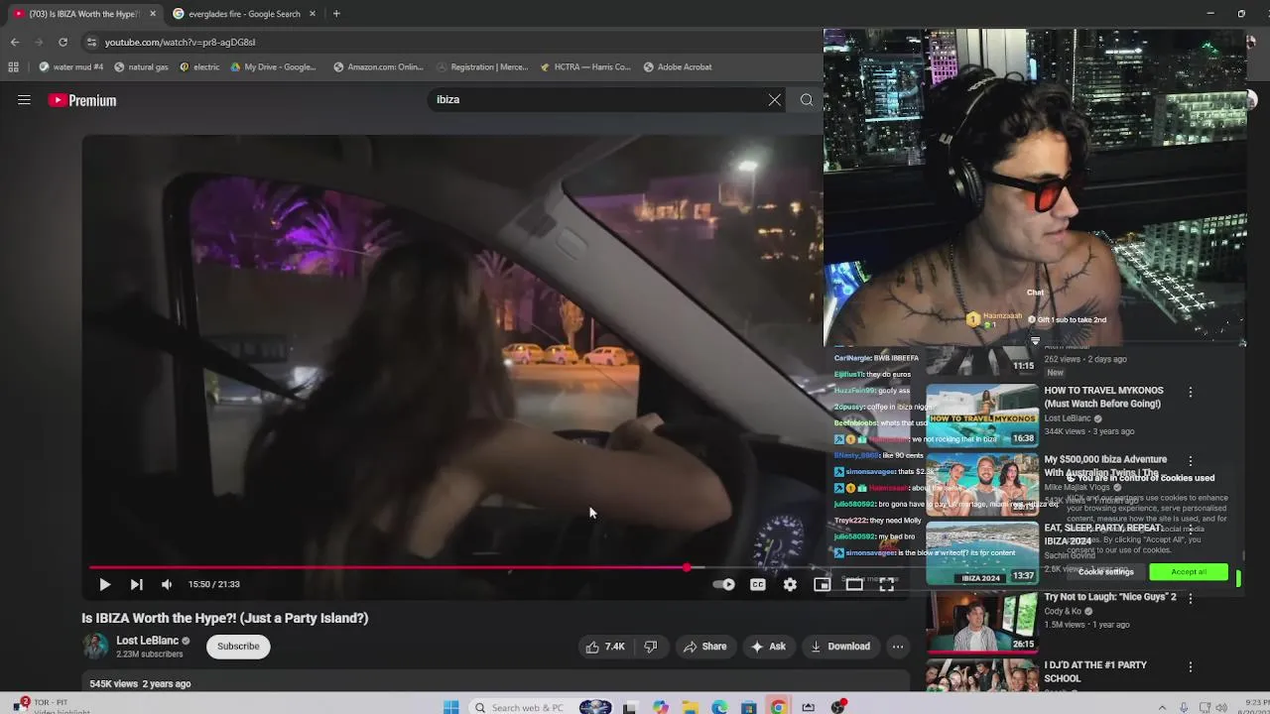The width and height of the screenshot is (1270, 714).
Task: Open Cookie settings on overlay banner
Action: (x=1105, y=572)
